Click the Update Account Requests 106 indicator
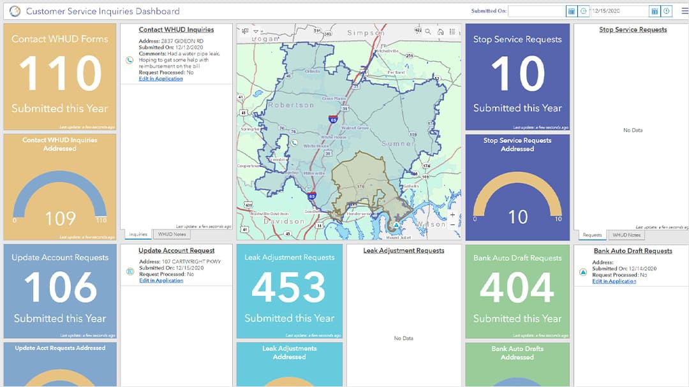The height and width of the screenshot is (387, 689). pyautogui.click(x=60, y=291)
